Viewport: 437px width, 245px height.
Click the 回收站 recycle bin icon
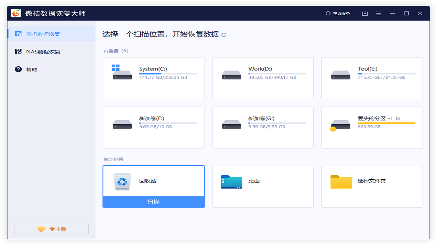(122, 181)
